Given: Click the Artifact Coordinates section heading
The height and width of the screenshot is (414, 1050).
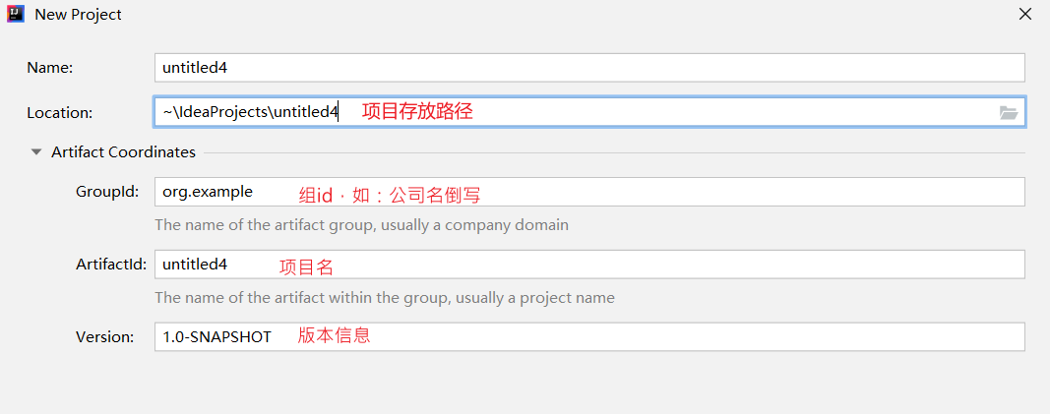Looking at the screenshot, I should coord(123,152).
